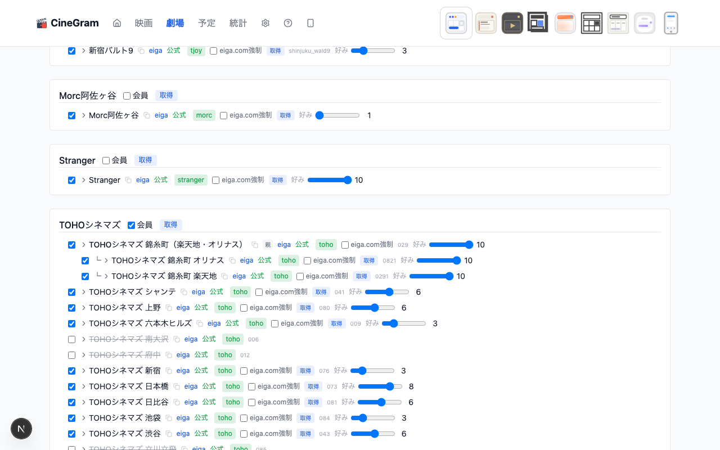This screenshot has height=450, width=720.
Task: Open settings with the gear icon
Action: (265, 23)
